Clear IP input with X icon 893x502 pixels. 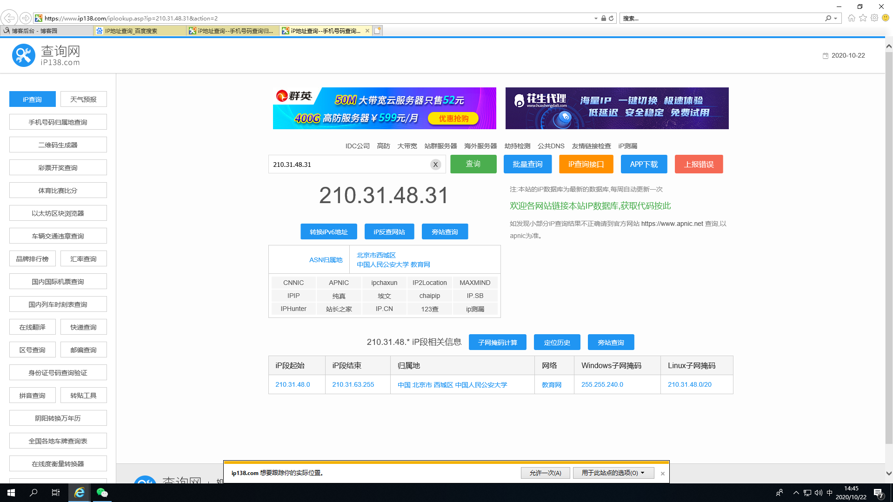pos(435,165)
